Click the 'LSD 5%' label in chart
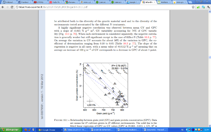 (x=91, y=105)
